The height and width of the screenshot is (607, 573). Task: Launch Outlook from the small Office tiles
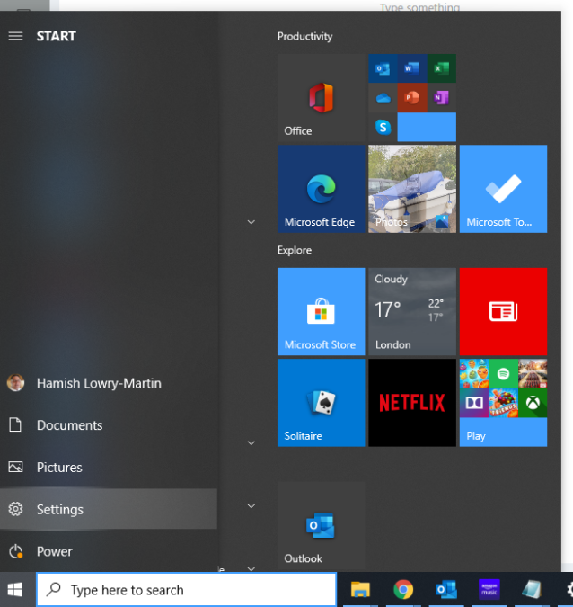point(383,68)
